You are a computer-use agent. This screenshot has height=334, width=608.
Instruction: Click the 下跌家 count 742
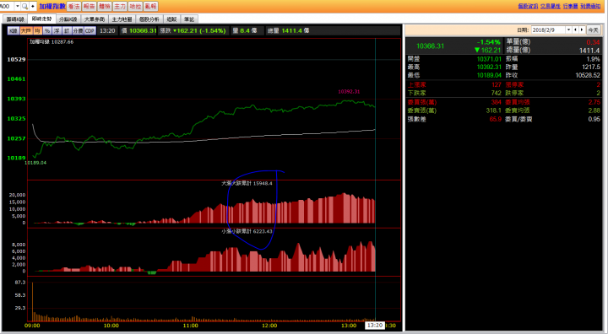497,93
